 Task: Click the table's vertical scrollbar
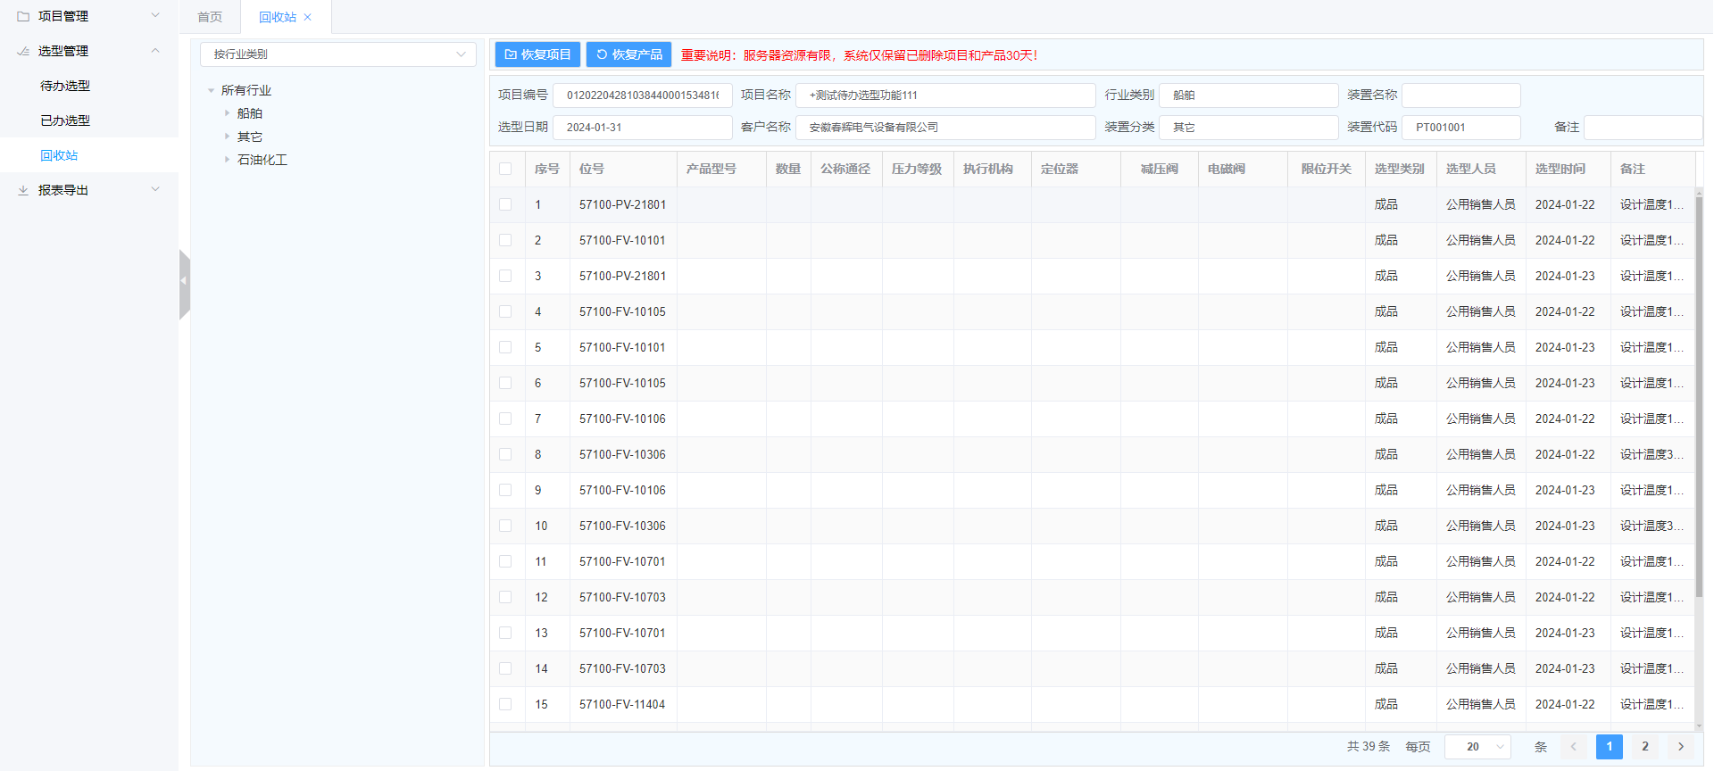[x=1699, y=393]
